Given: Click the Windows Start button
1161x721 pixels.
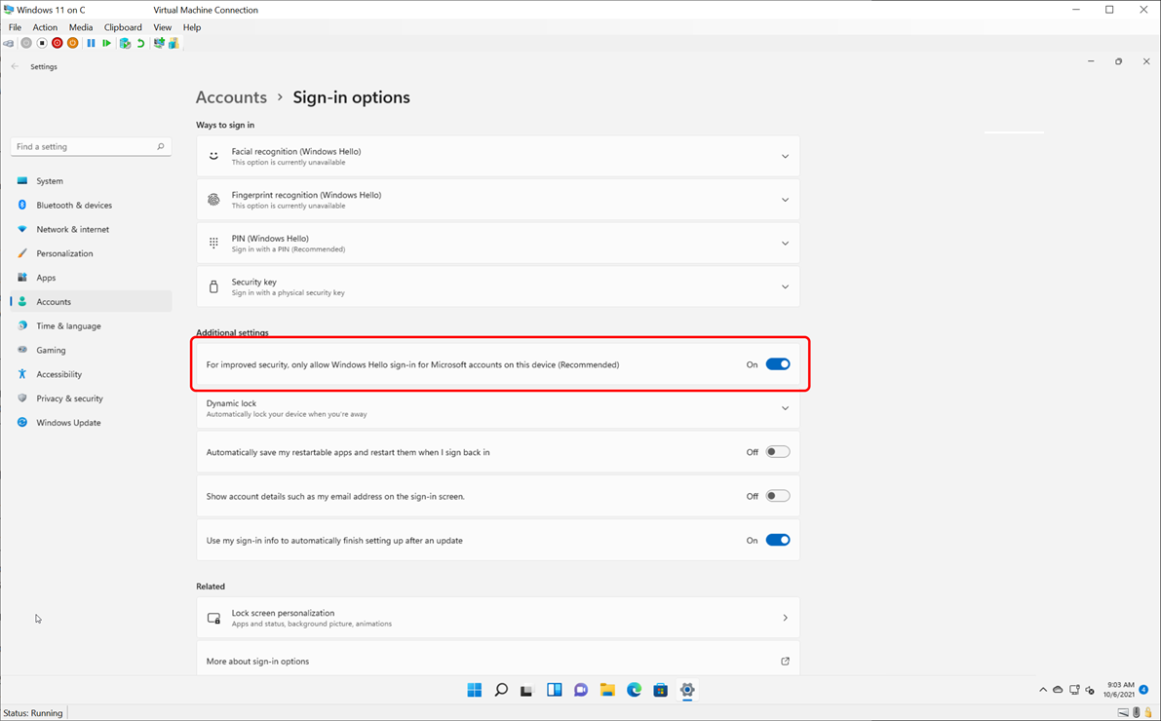Looking at the screenshot, I should 475,690.
